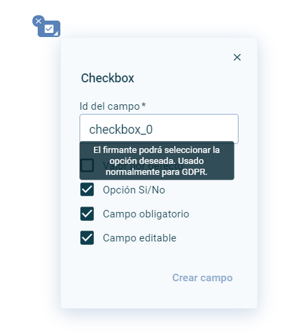290x332 pixels.
Task: Click the GDPR tooltip message
Action: pyautogui.click(x=157, y=161)
